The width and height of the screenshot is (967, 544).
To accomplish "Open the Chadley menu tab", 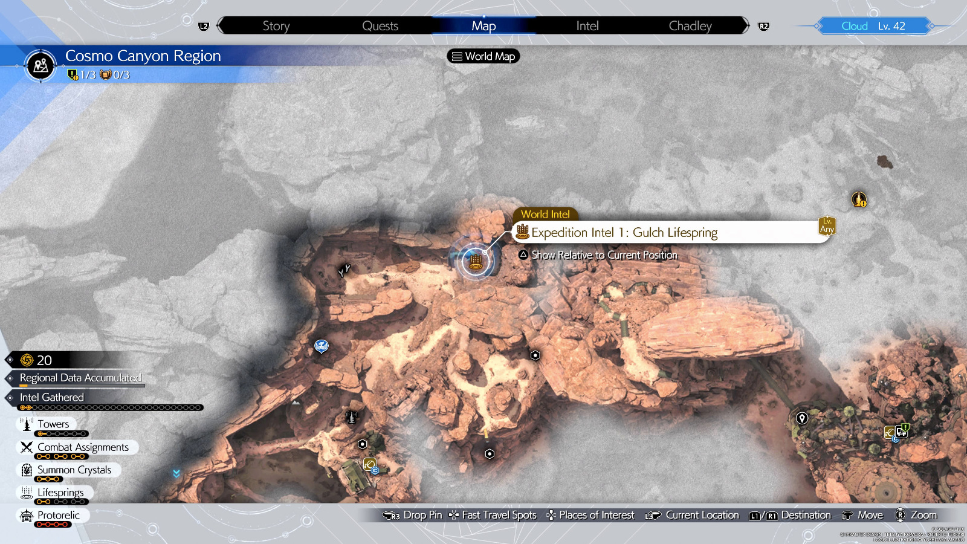I will coord(690,25).
